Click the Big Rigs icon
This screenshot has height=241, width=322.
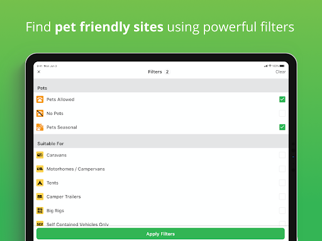40,210
